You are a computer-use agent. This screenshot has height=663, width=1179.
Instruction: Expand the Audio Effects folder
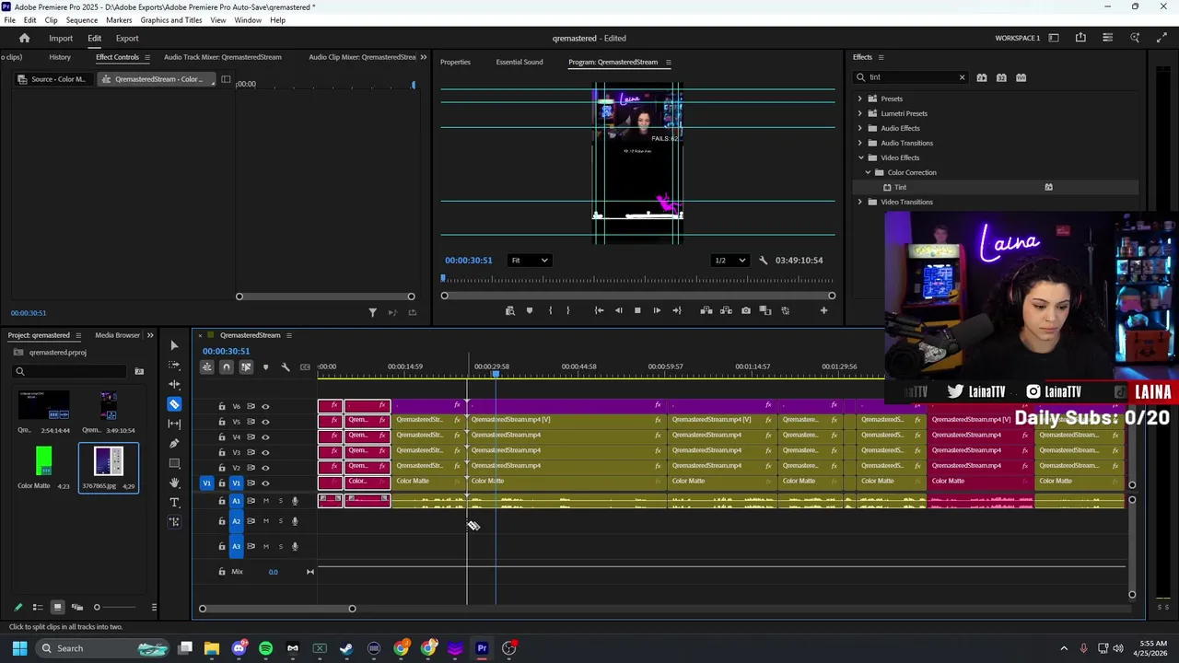(860, 128)
